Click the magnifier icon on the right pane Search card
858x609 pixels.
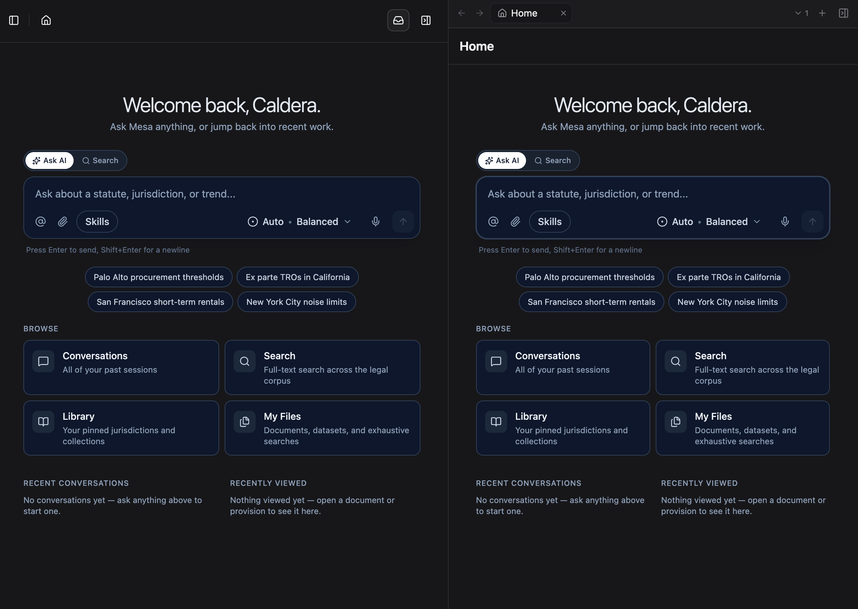[x=676, y=362]
